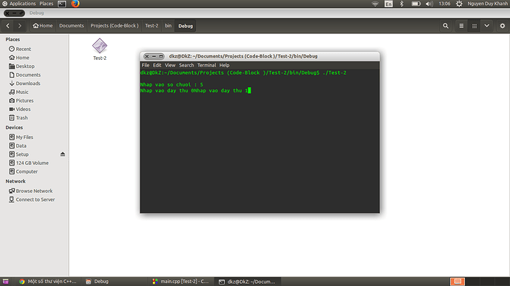510x286 pixels.
Task: Open the Terminal menu in terminal window
Action: click(206, 65)
